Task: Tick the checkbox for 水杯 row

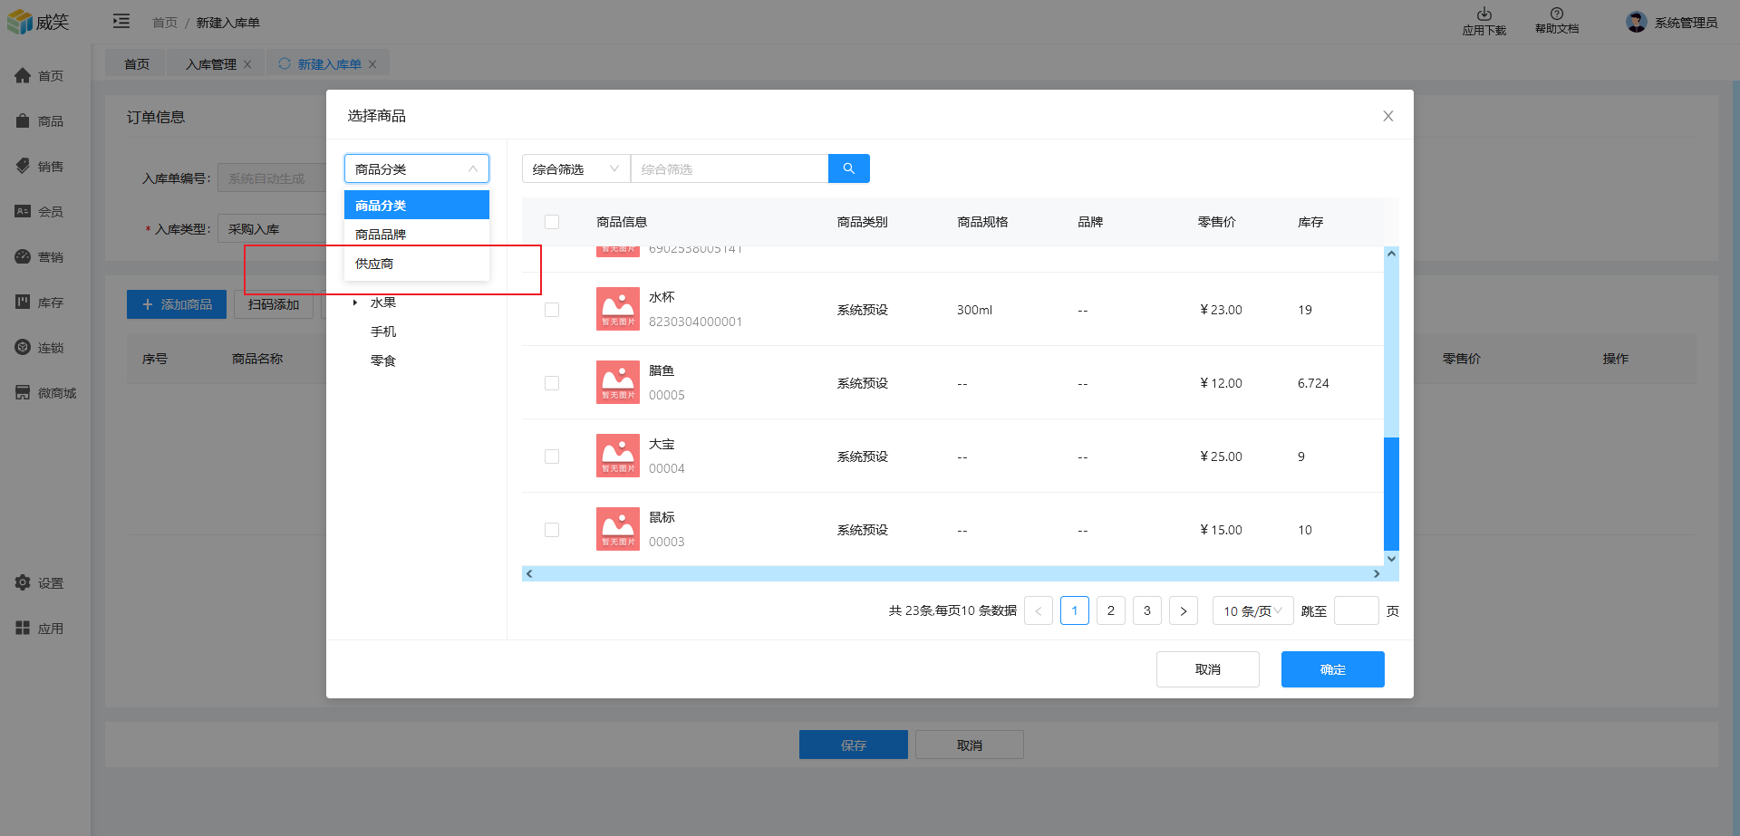Action: pyautogui.click(x=552, y=310)
